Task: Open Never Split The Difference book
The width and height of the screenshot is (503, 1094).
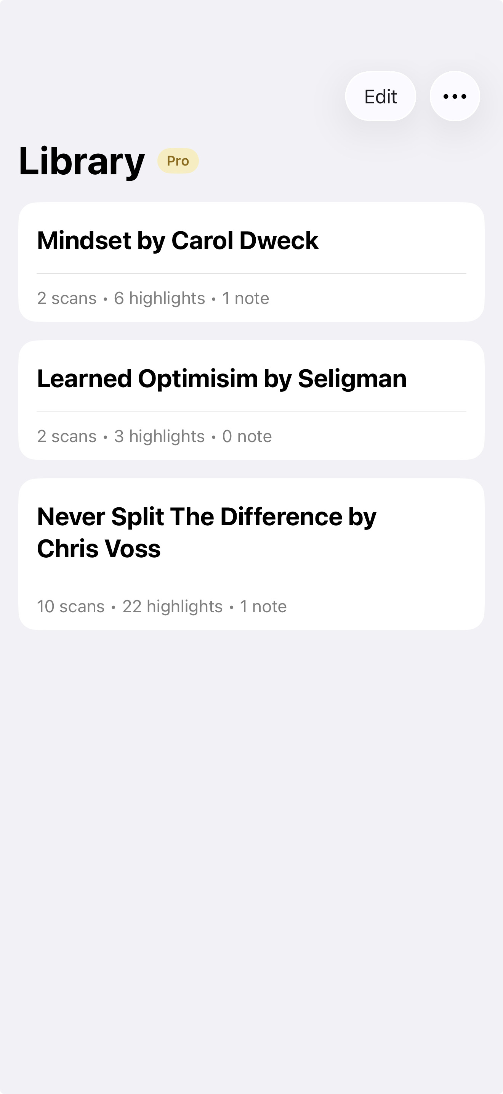Action: coord(189,516)
